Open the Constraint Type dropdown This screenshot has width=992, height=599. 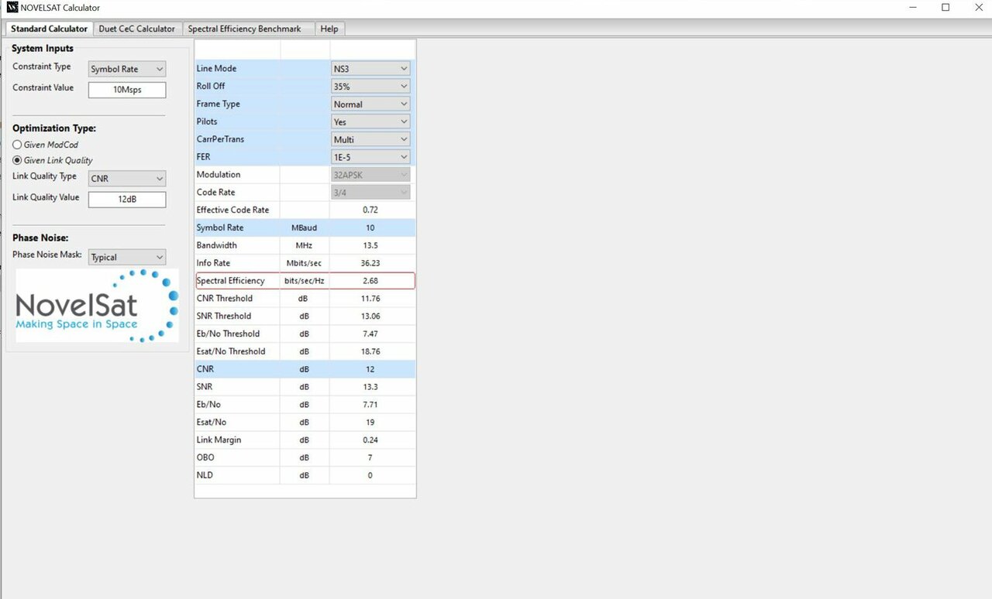[x=126, y=69]
